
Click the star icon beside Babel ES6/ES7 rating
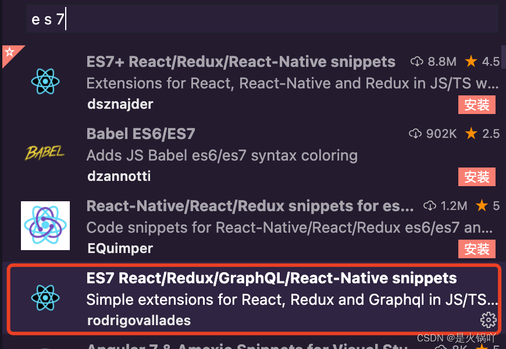tap(471, 133)
